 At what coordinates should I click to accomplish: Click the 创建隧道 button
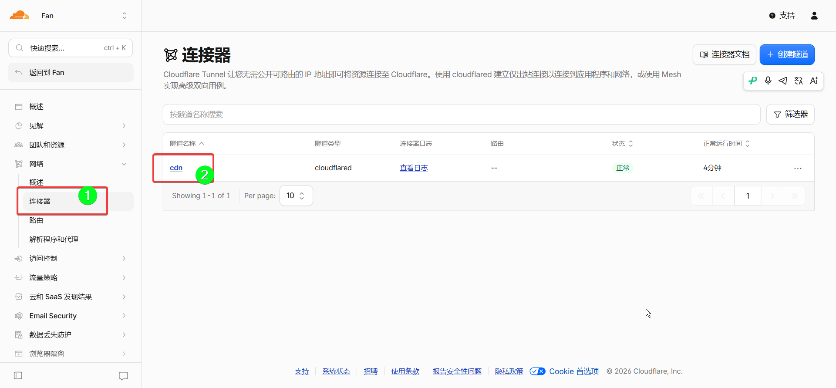point(787,54)
